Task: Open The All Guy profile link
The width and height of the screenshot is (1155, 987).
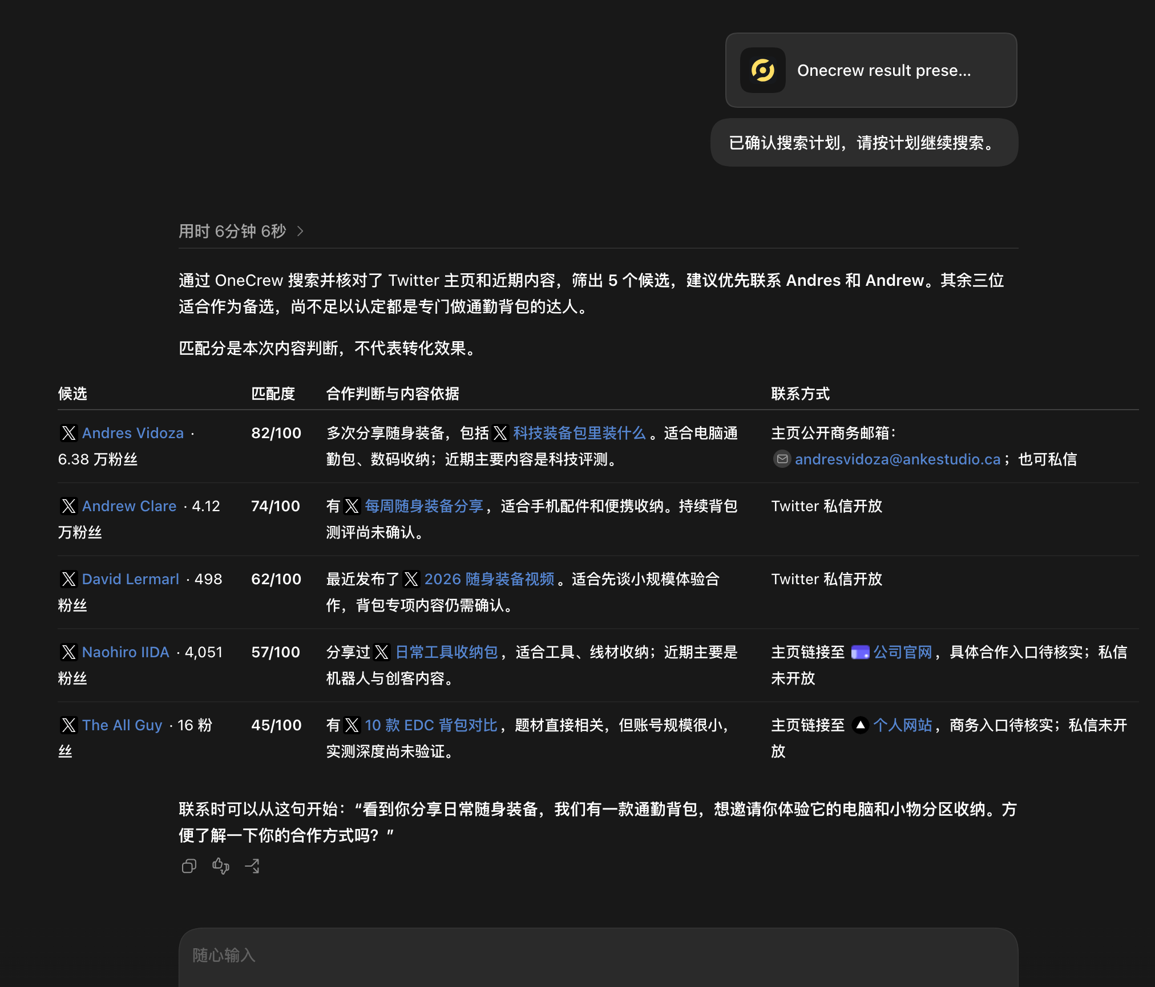Action: coord(122,725)
